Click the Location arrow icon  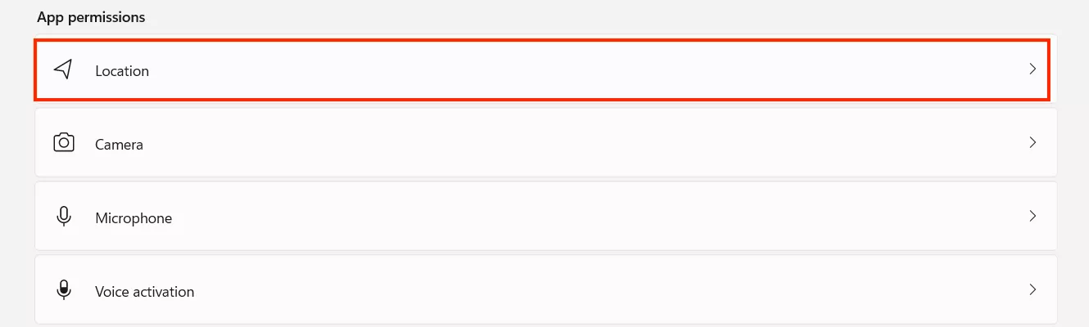tap(63, 69)
